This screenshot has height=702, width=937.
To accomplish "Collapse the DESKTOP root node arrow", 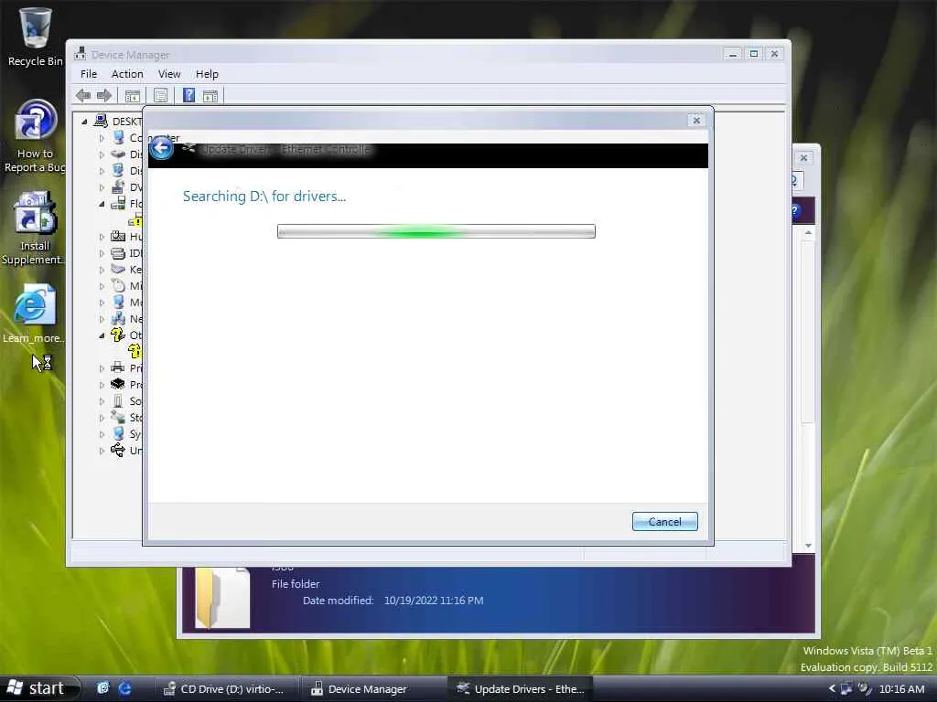I will pyautogui.click(x=84, y=122).
